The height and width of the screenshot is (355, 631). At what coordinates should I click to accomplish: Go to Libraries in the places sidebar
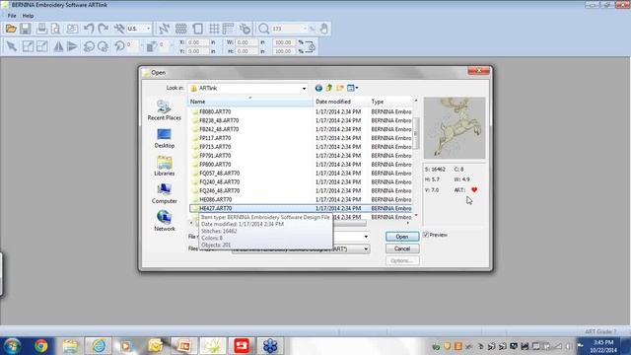tap(165, 166)
